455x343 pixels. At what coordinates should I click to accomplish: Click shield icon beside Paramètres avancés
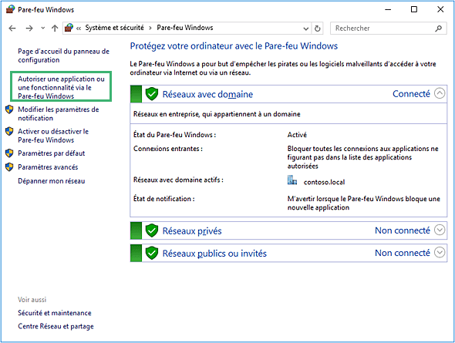point(9,167)
